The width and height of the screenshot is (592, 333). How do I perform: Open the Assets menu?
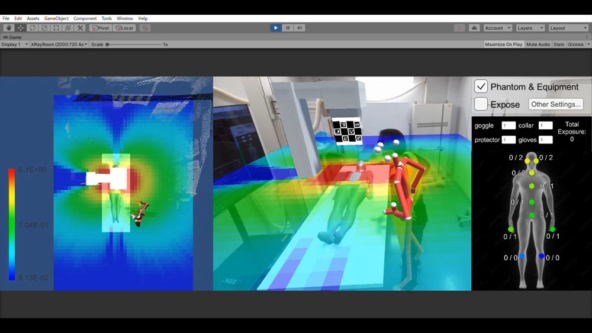[33, 18]
